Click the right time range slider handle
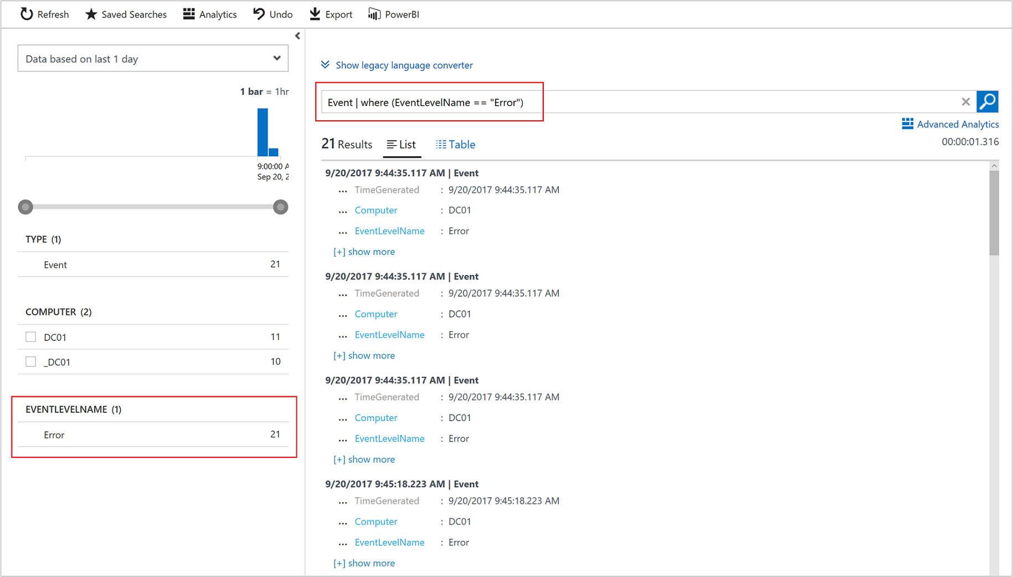The height and width of the screenshot is (577, 1013). (x=281, y=207)
